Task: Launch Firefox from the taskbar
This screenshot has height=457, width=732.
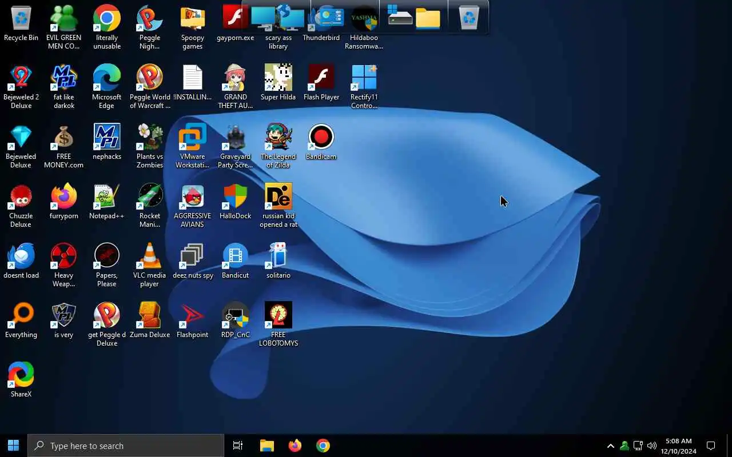Action: 295,446
